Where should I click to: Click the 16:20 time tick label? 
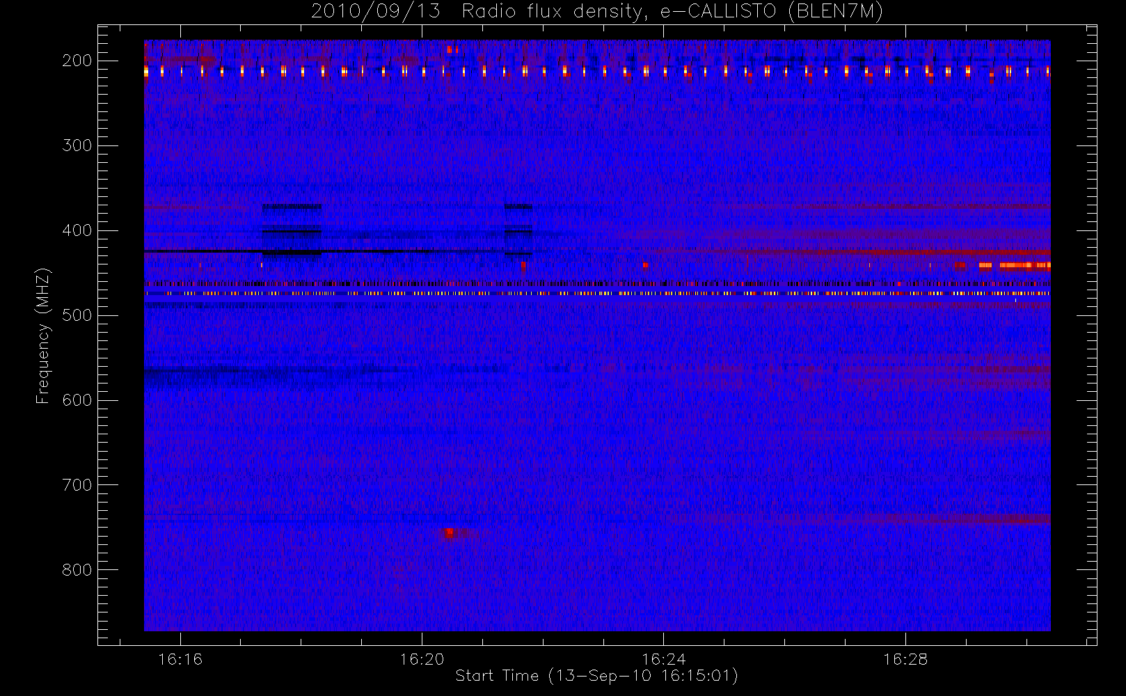click(422, 659)
